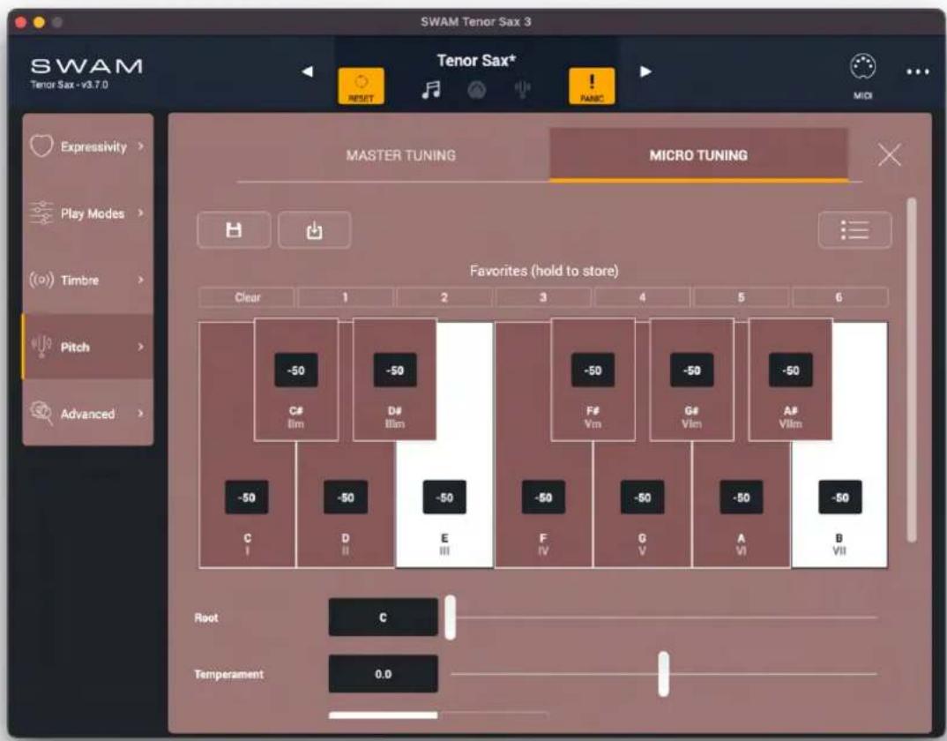947x741 pixels.
Task: Click the Expressivity heart icon
Action: 41,146
